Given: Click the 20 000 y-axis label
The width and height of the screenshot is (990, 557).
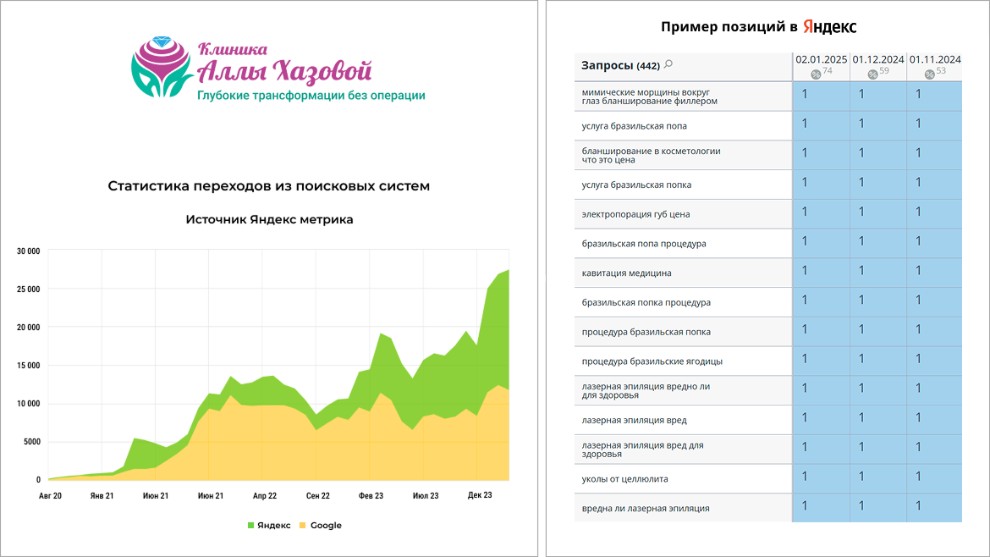Looking at the screenshot, I should 29,327.
